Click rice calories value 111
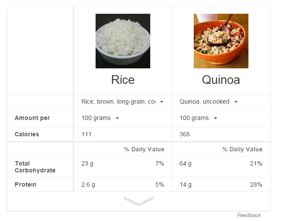This screenshot has width=282, height=221. [x=87, y=134]
